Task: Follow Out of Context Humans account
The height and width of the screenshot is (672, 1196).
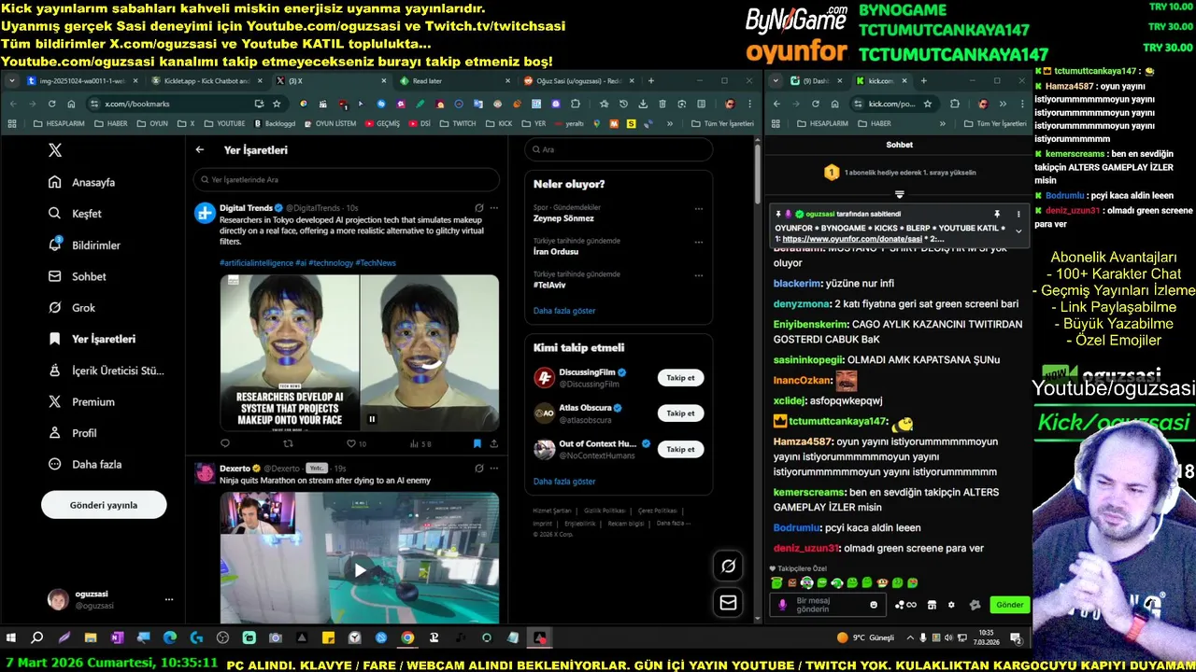Action: coord(680,449)
